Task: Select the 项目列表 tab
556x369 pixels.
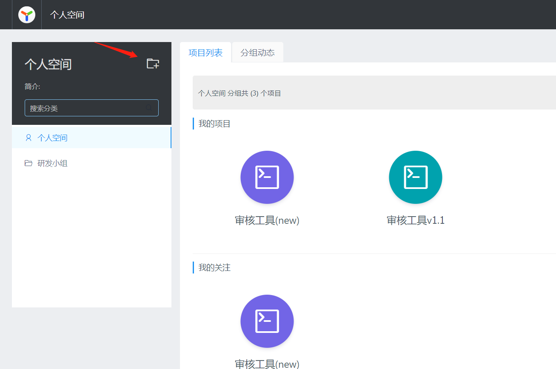Action: point(205,52)
